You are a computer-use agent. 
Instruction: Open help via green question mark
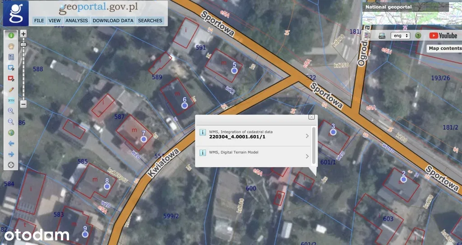[x=418, y=36]
